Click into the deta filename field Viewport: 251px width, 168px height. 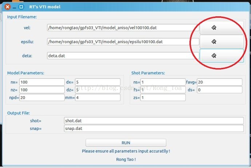[123, 56]
